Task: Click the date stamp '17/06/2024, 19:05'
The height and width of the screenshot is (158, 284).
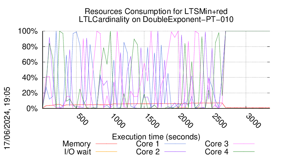Action: [x=7, y=118]
